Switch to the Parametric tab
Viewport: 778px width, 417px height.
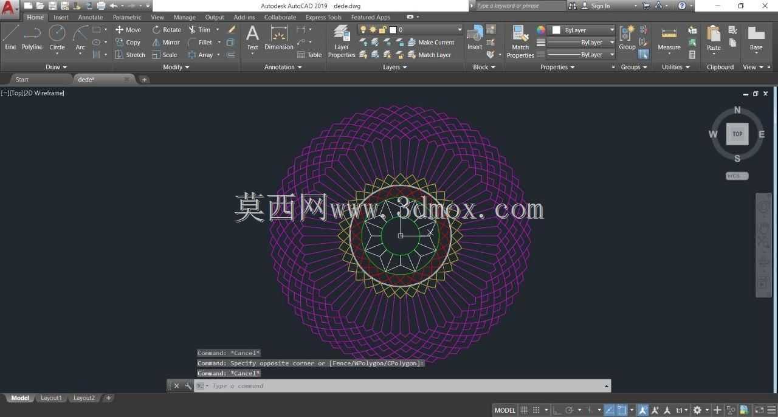click(x=127, y=17)
